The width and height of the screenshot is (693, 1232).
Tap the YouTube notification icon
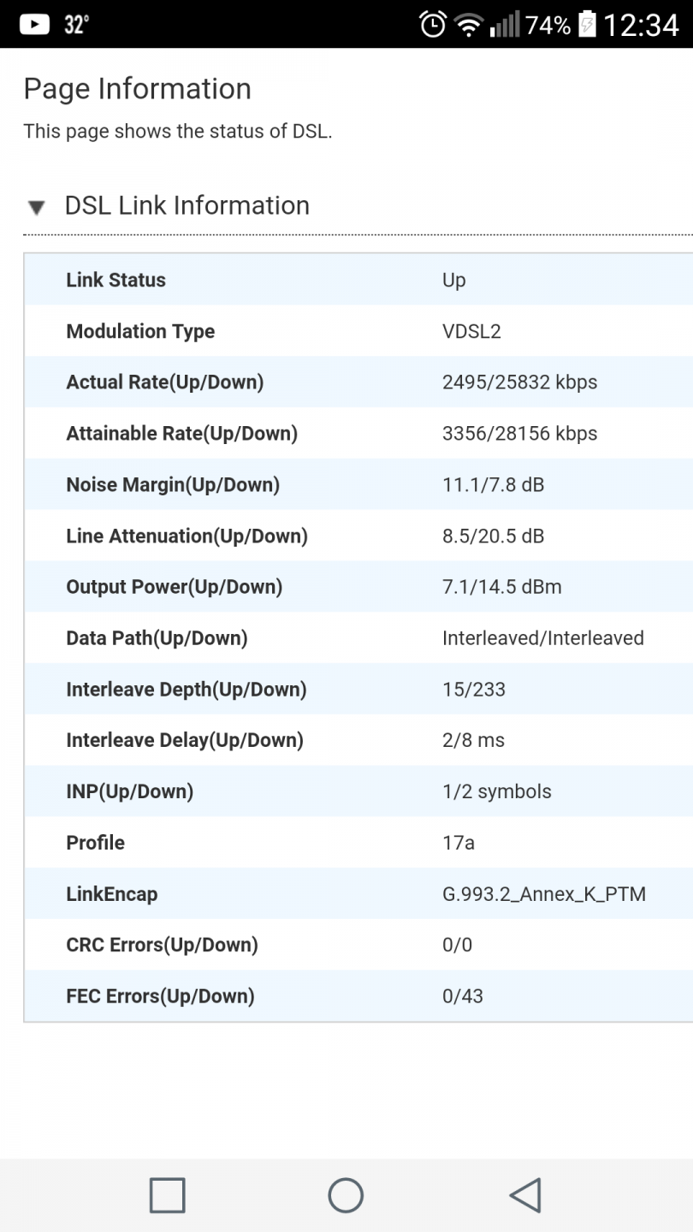click(x=34, y=24)
